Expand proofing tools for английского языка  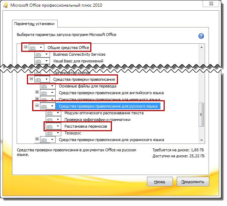(37, 93)
